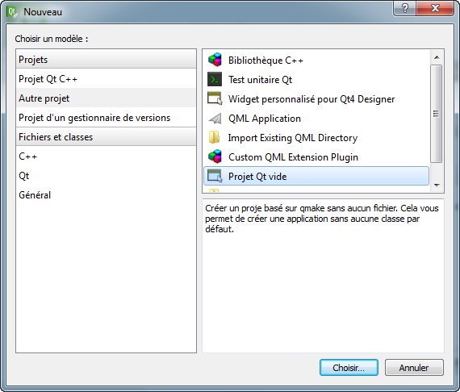
Task: Close the Nouveau dialog
Action: (x=435, y=8)
